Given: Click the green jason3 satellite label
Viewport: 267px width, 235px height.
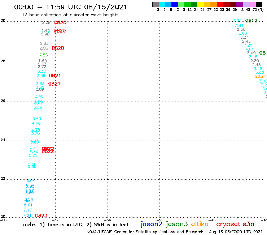Looking at the screenshot, I should pos(177,224).
